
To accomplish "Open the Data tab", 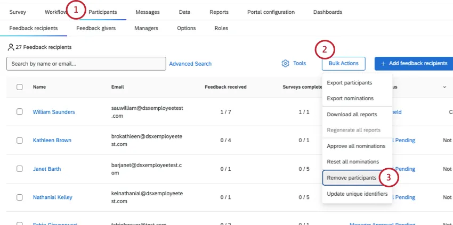I will coord(184,12).
